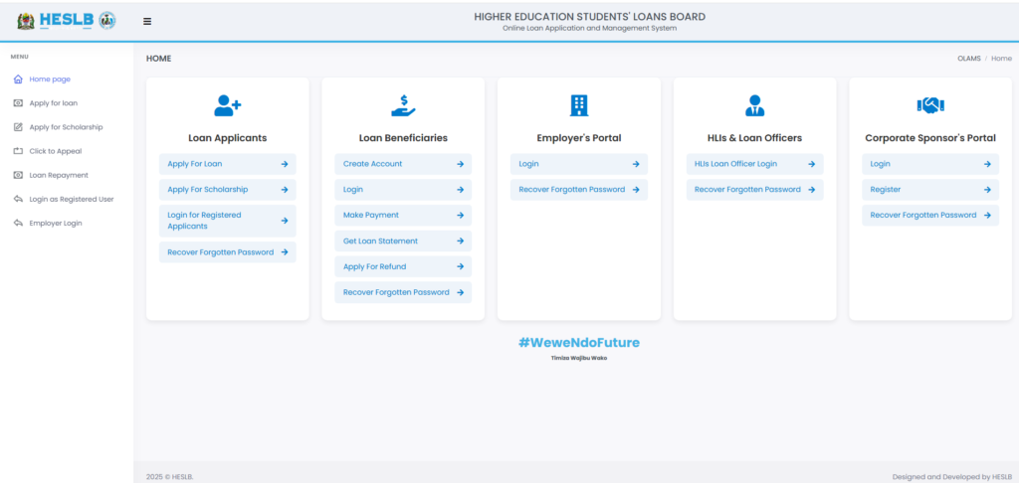Click Login under Loan Beneficiaries
1019x483 pixels.
point(403,190)
